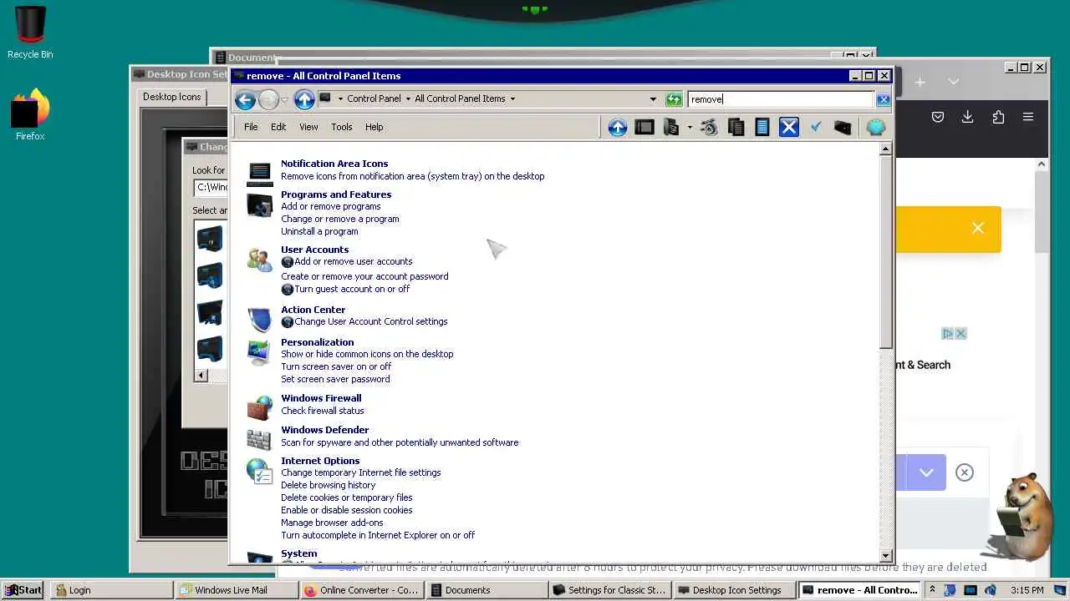Click the Windows Firewall brick icon

[259, 407]
